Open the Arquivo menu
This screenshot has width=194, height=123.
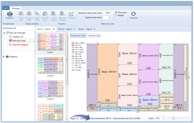pos(6,8)
